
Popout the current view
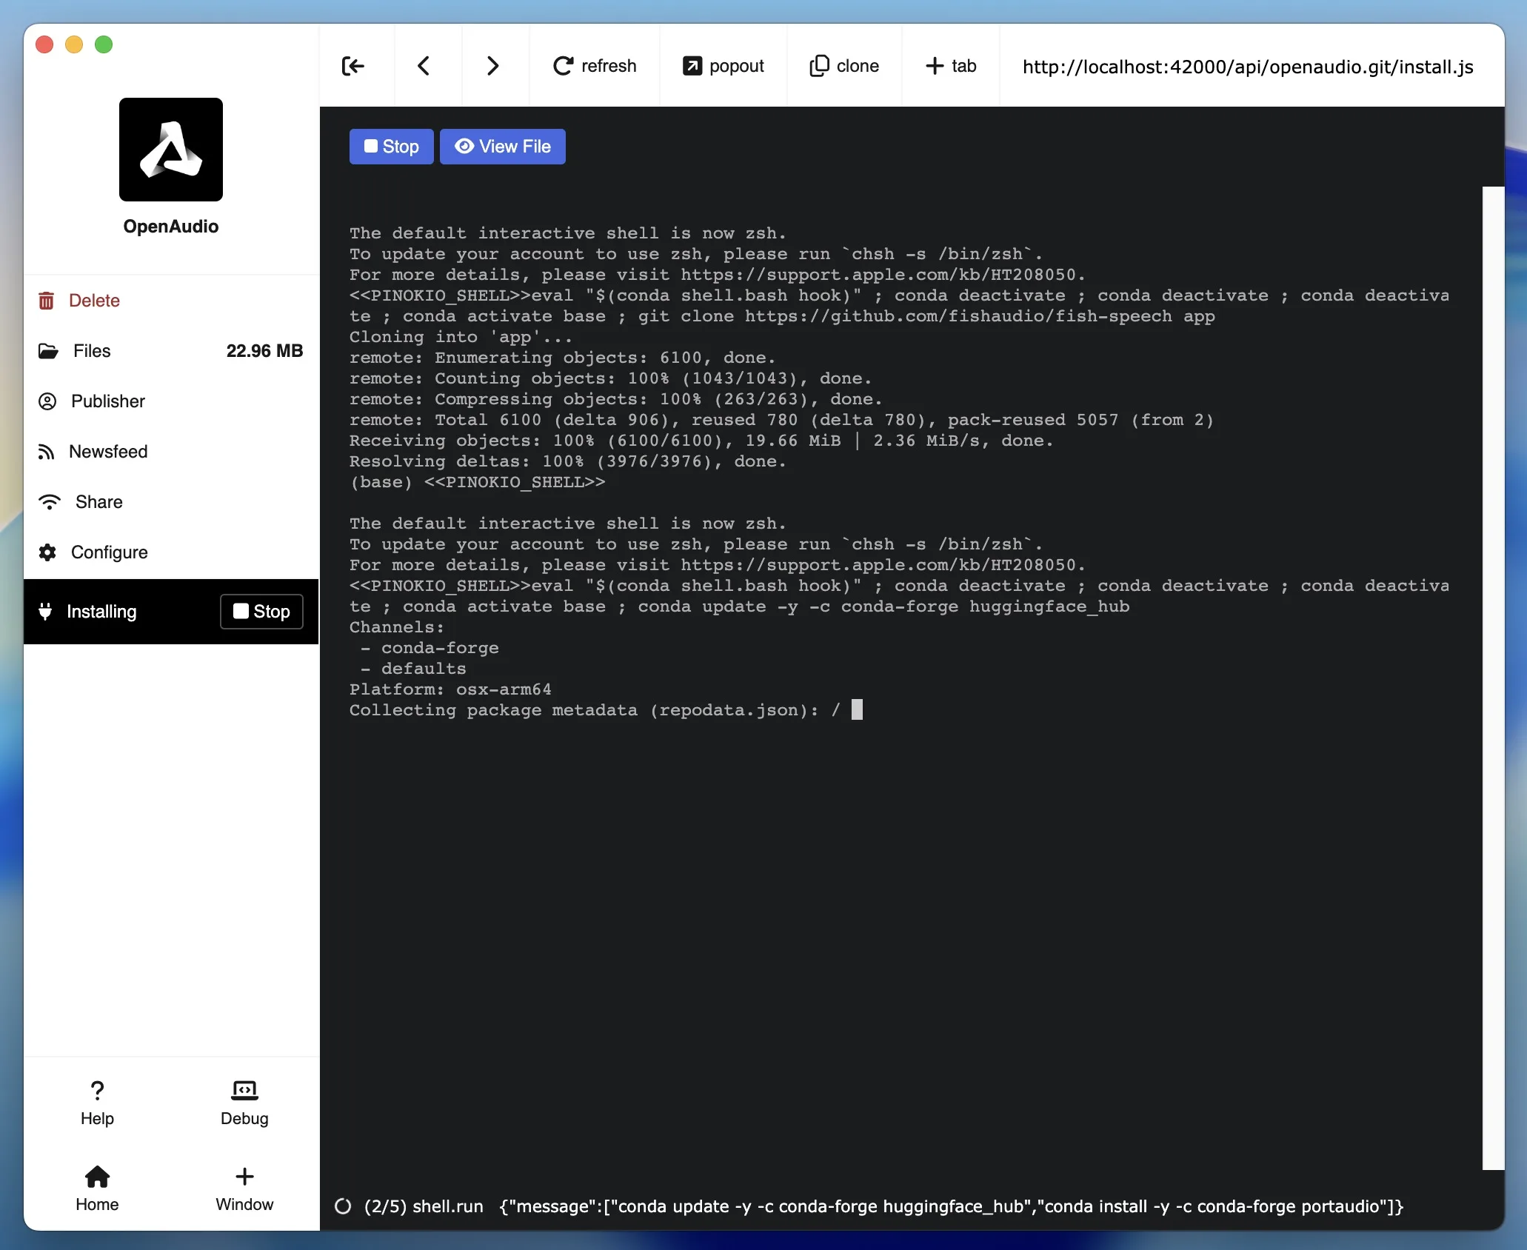pyautogui.click(x=723, y=66)
